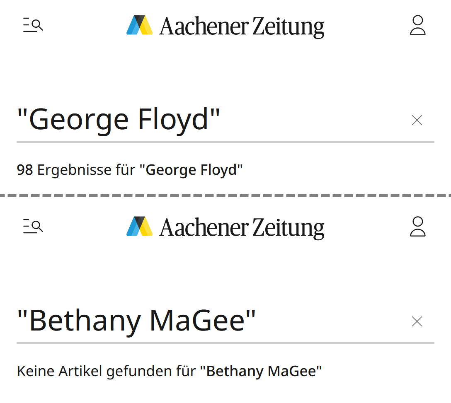Click the bold "George Floyd" in the results summary
This screenshot has height=403, width=451.
(191, 170)
